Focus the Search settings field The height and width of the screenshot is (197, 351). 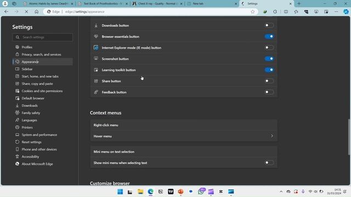(43, 37)
